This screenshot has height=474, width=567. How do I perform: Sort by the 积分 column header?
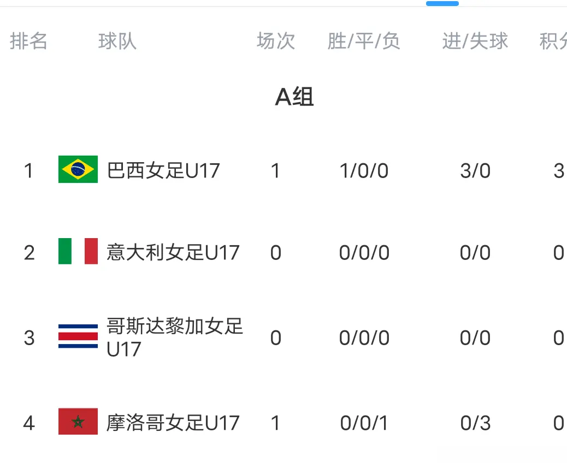pyautogui.click(x=553, y=41)
